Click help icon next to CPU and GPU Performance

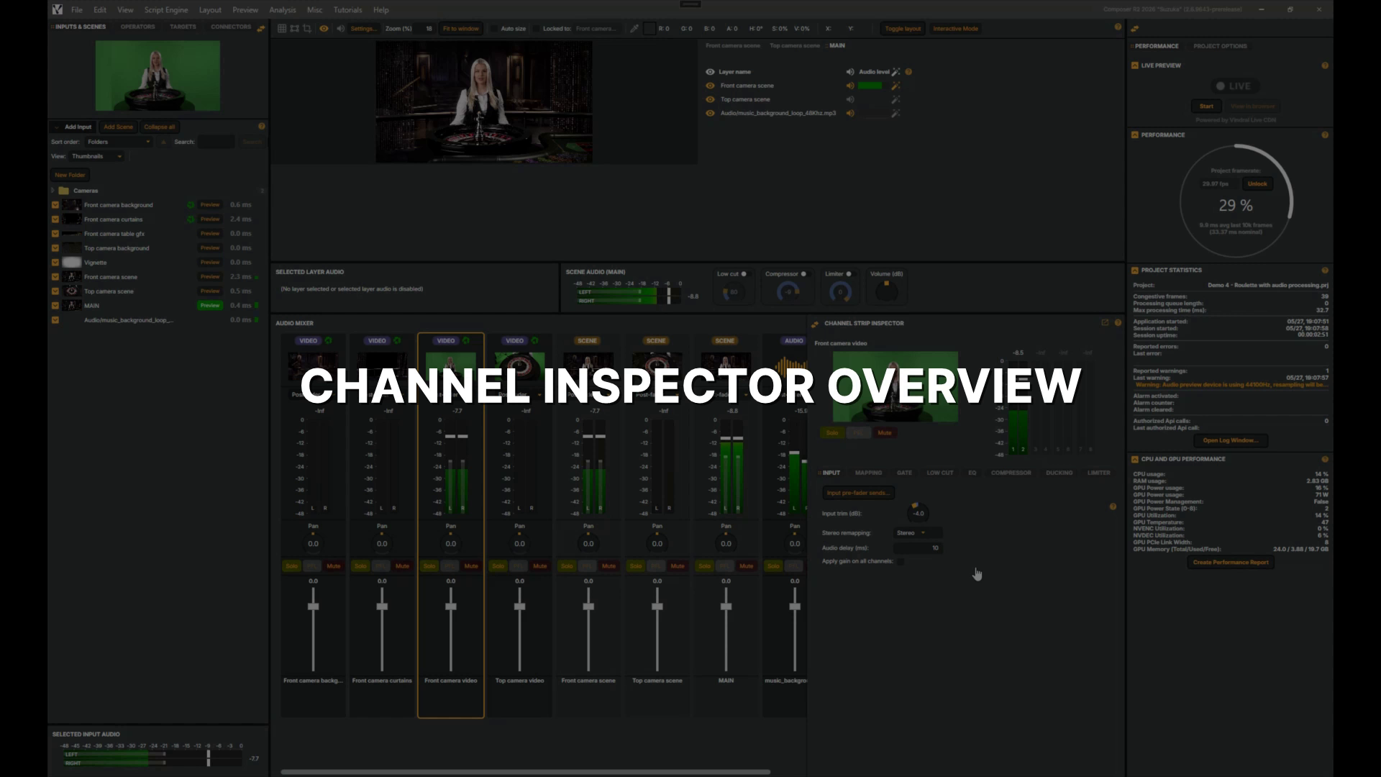(x=1325, y=459)
